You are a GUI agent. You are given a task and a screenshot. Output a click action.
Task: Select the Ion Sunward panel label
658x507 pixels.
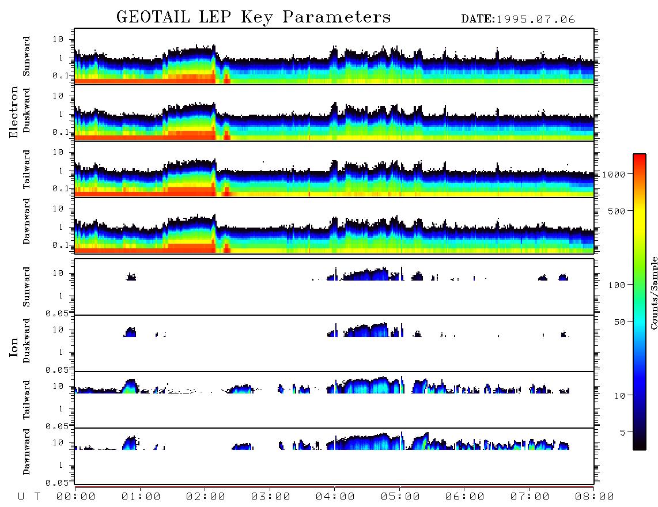[x=27, y=287]
